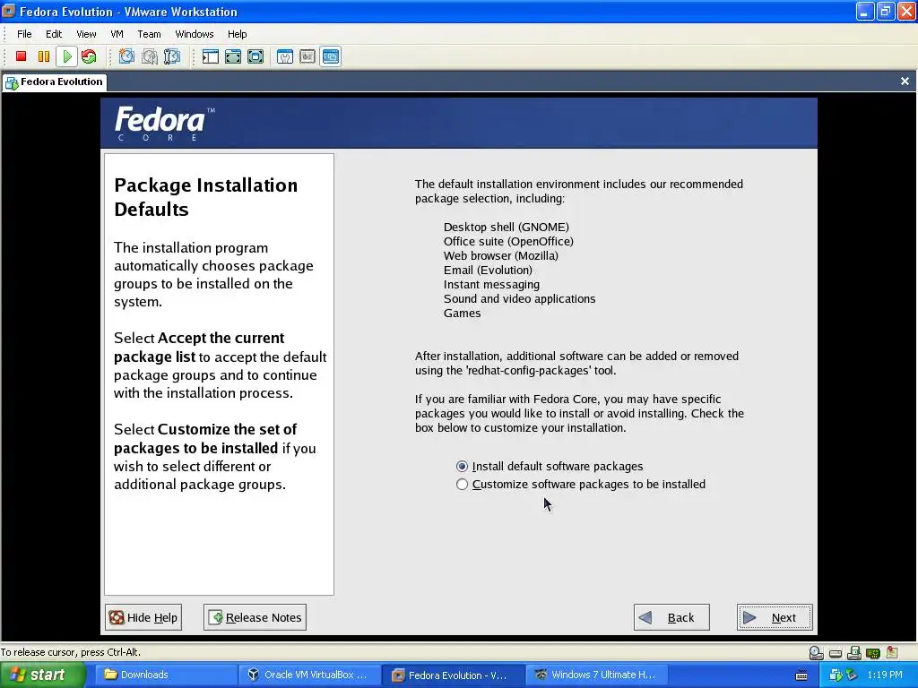Enter full screen mode icon
The height and width of the screenshot is (688, 918).
255,56
